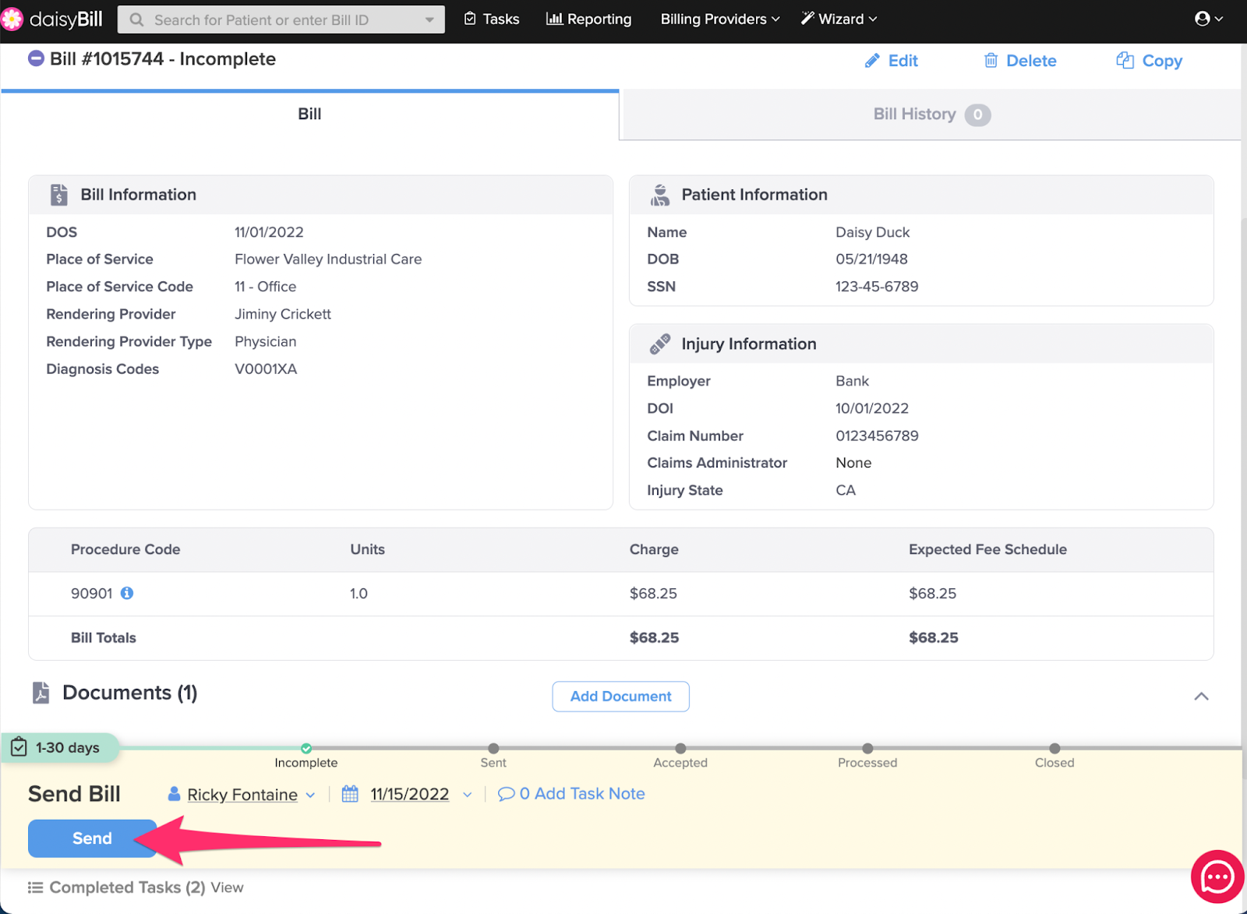Click the 1-30 days label
The image size is (1247, 914).
point(68,748)
